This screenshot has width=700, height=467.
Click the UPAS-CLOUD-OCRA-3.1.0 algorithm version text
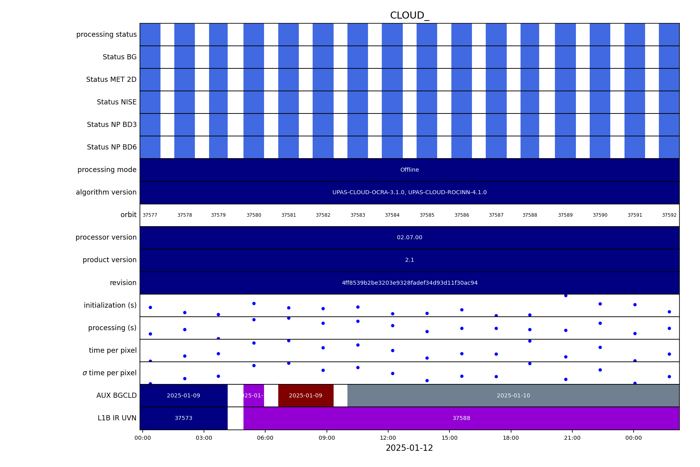409,193
